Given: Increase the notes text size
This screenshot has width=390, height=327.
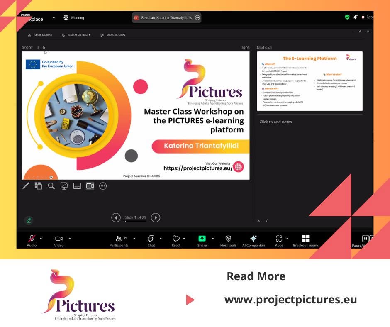Looking at the screenshot, I should [259, 221].
